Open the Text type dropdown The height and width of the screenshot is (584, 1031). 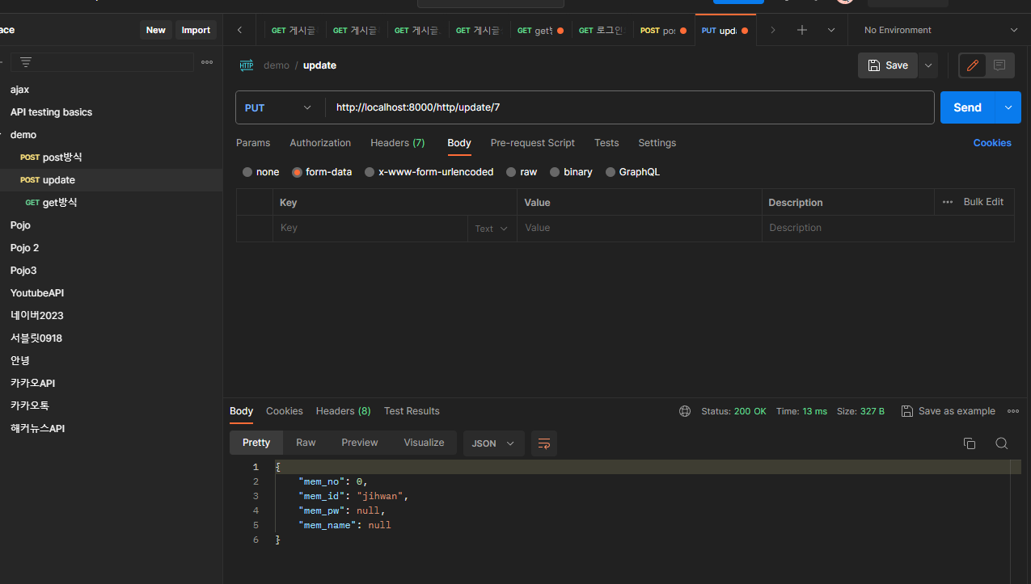click(492, 229)
